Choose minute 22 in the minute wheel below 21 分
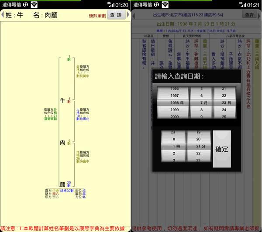Screen dimensions: 262x232 tap(199, 153)
